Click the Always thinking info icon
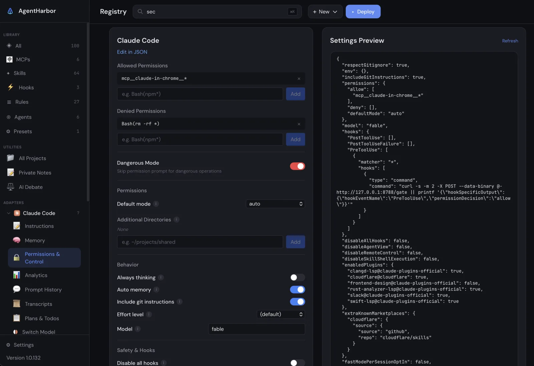534x366 pixels. pos(161,277)
